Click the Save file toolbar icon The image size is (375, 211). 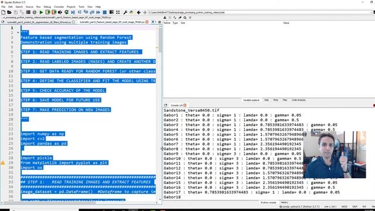pyautogui.click(x=16, y=12)
